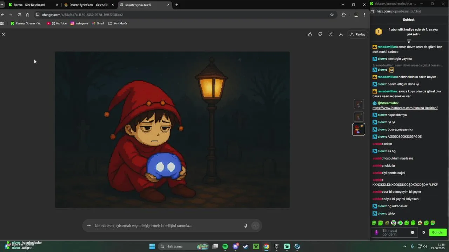Open Epic Games launcher from taskbar

click(x=276, y=246)
